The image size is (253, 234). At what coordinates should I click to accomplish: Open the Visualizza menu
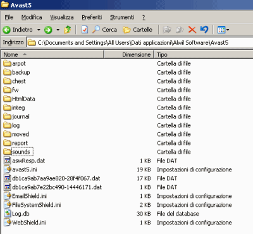coord(62,17)
